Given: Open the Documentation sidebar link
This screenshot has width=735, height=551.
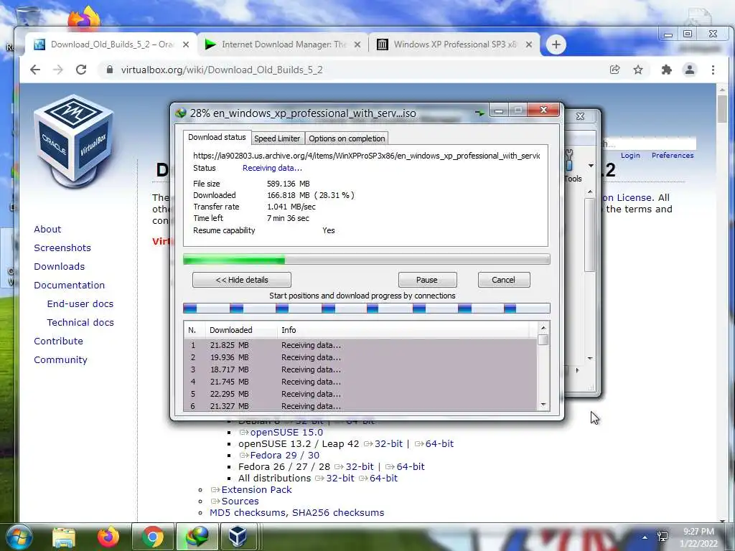Looking at the screenshot, I should pyautogui.click(x=70, y=286).
